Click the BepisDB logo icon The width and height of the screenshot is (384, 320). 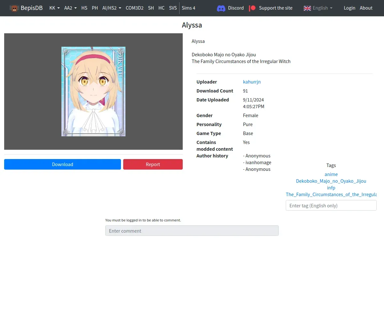coord(14,8)
